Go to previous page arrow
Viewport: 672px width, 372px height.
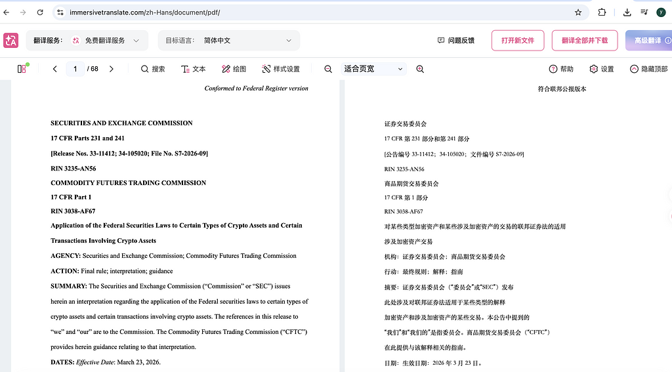pos(54,69)
